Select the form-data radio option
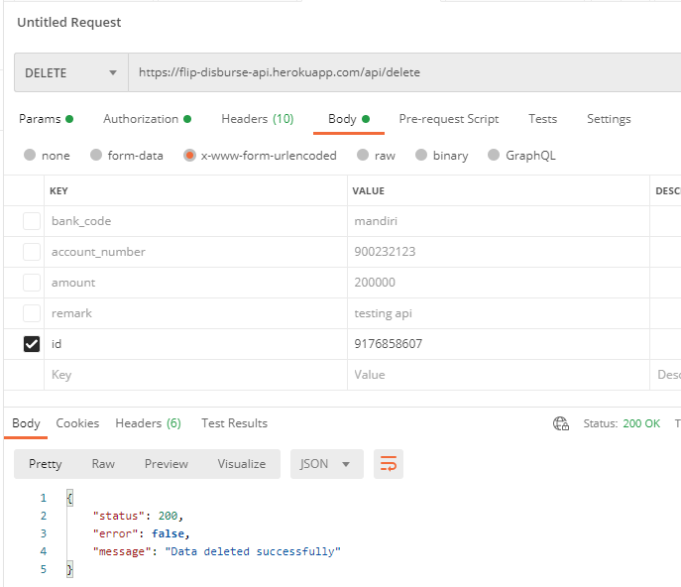 pos(96,155)
